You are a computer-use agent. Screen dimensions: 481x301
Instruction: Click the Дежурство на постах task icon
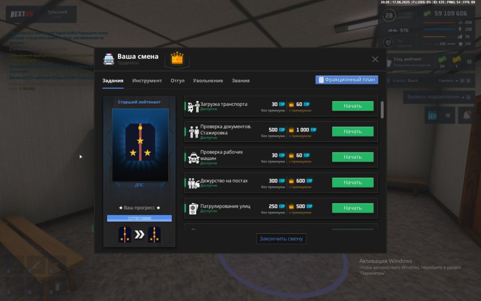click(194, 183)
